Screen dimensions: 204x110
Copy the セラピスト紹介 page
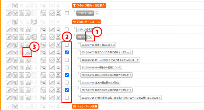[22, 13]
